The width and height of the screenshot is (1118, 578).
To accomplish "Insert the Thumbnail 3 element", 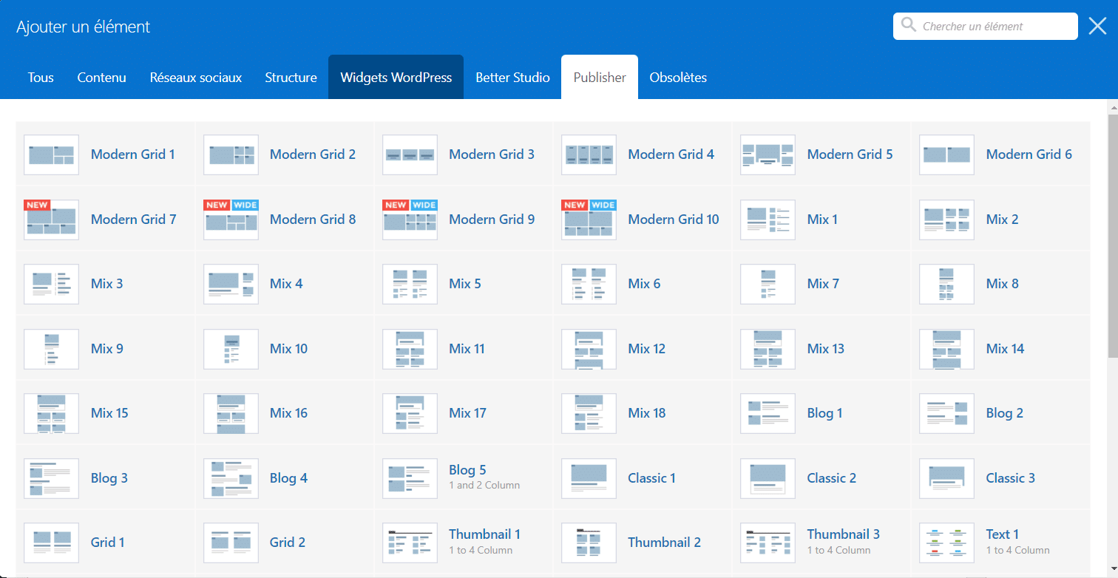I will click(x=843, y=534).
